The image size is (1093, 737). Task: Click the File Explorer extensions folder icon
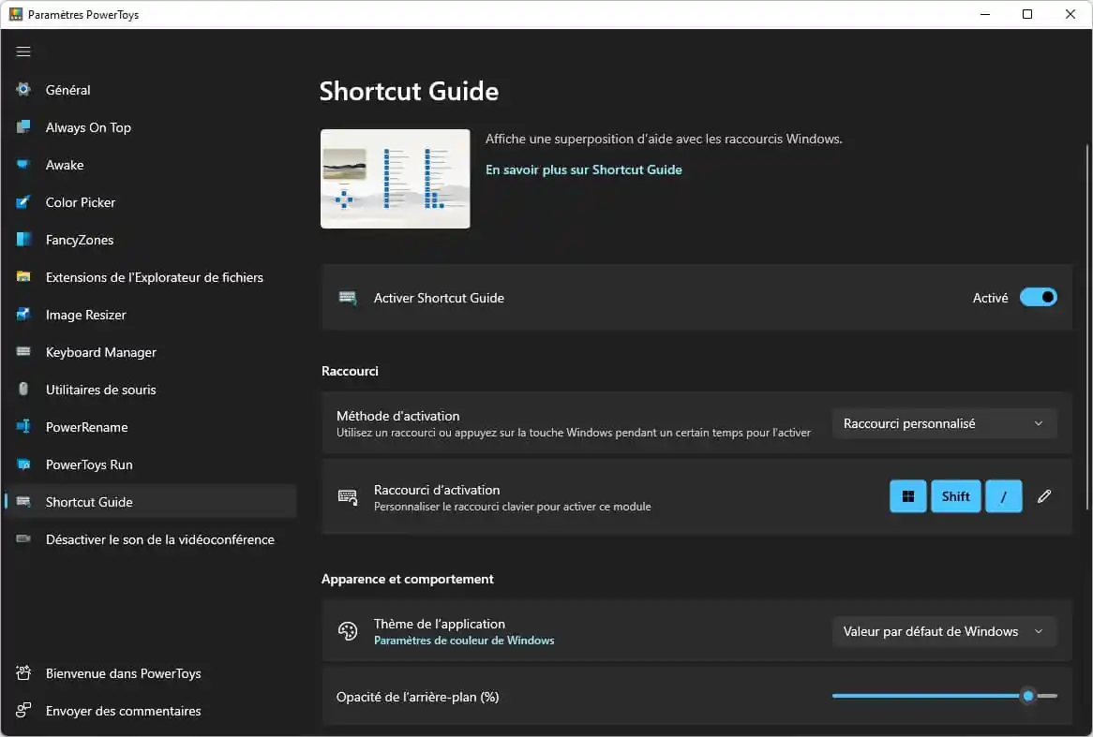tap(23, 276)
